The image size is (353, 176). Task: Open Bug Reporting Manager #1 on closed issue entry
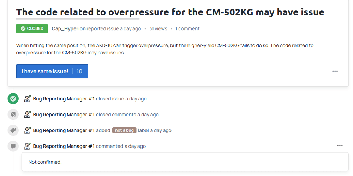(x=64, y=99)
